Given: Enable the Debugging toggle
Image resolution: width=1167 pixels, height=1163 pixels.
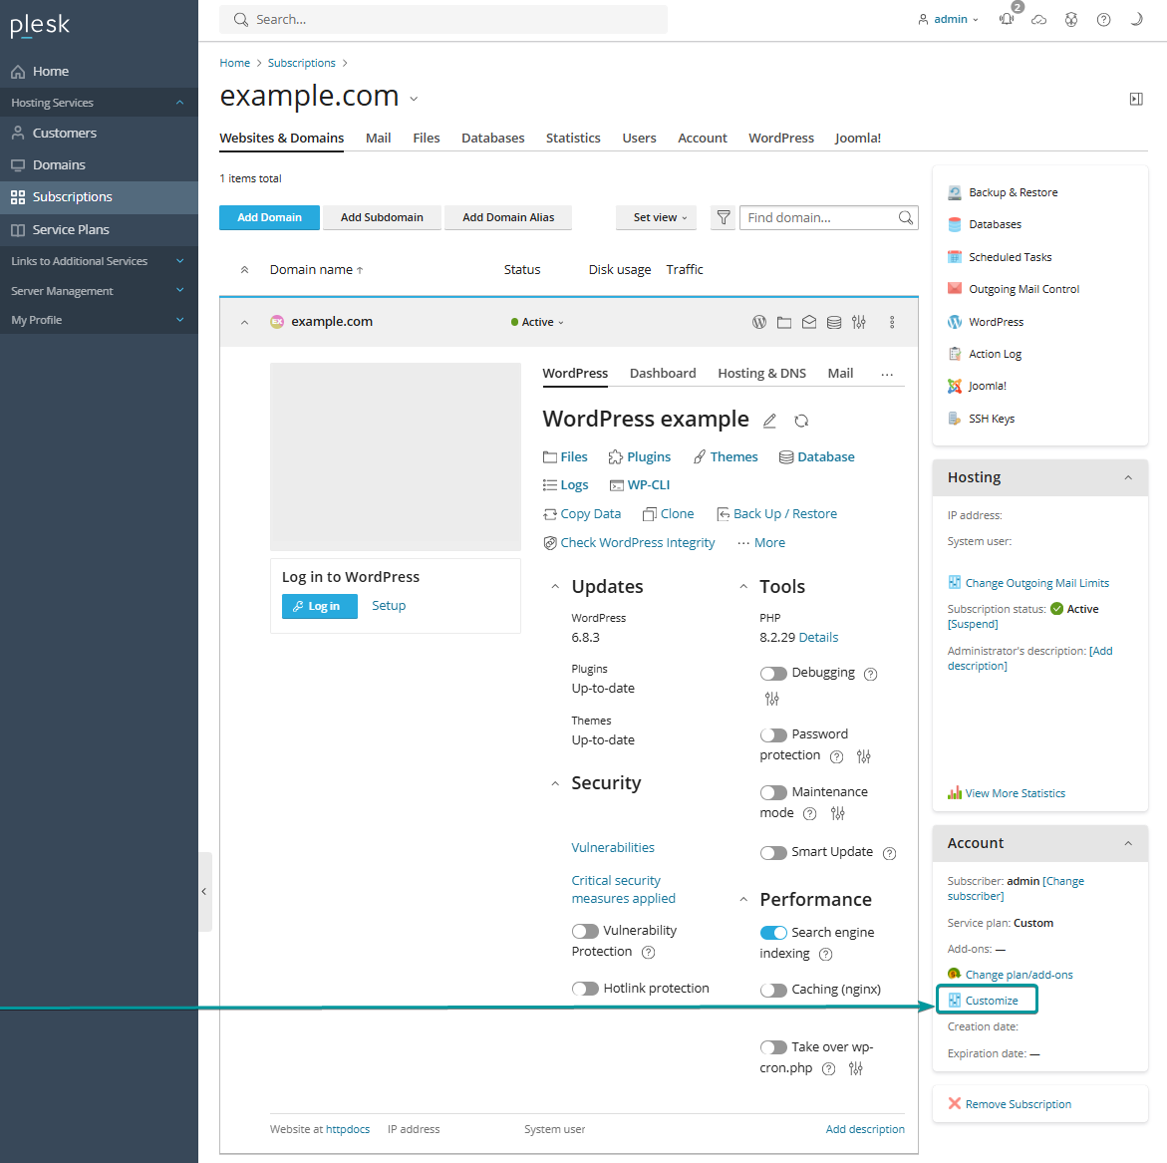Looking at the screenshot, I should (773, 674).
